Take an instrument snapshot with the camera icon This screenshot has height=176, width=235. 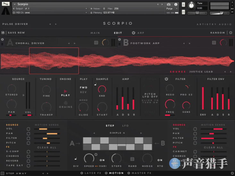(169, 4)
